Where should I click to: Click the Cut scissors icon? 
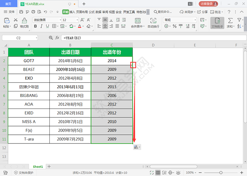(16, 20)
